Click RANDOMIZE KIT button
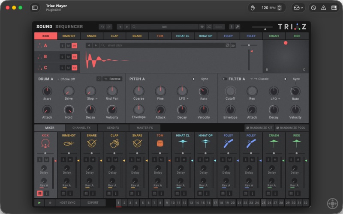 click(x=259, y=128)
